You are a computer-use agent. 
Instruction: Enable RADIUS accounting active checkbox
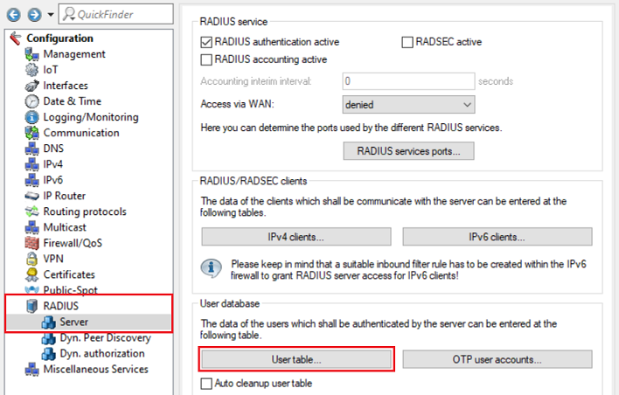click(x=207, y=59)
